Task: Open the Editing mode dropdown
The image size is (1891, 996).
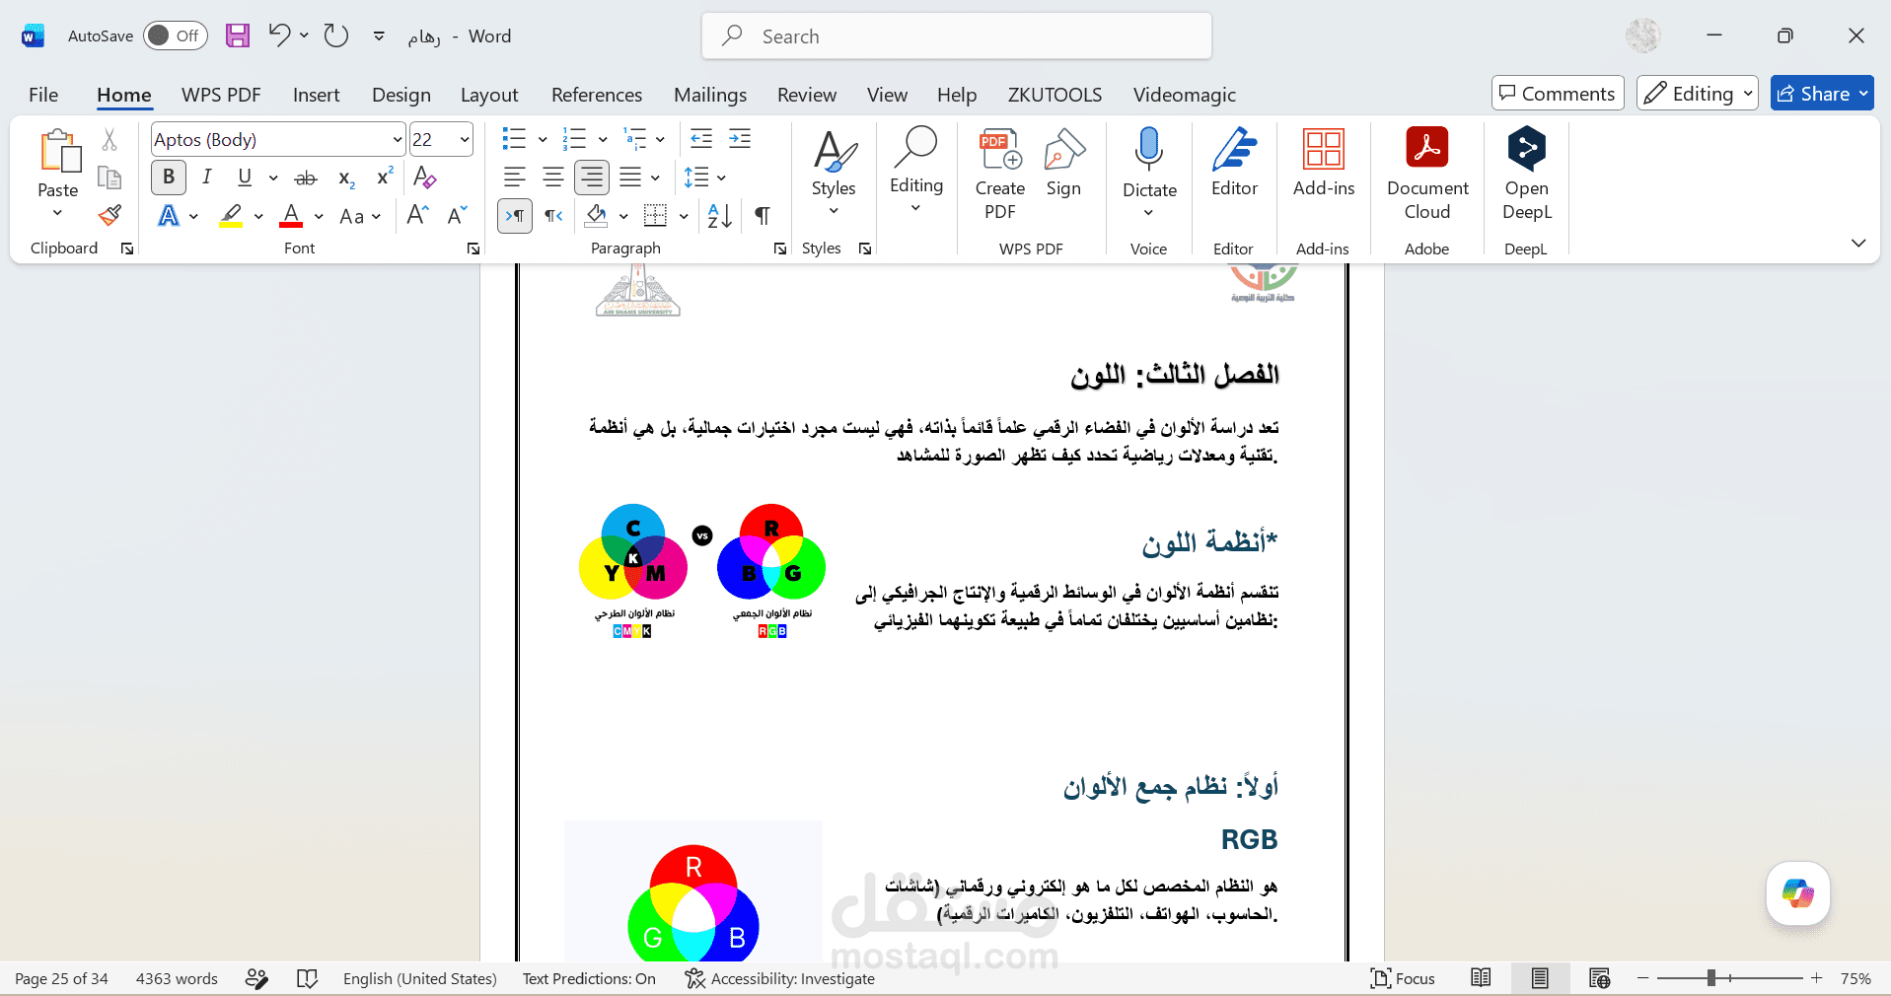Action: [1697, 94]
